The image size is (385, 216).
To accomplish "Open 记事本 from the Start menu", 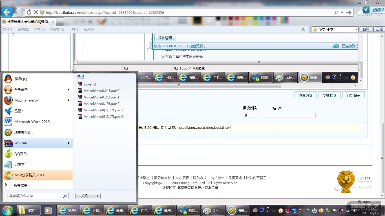I will click(x=38, y=165).
